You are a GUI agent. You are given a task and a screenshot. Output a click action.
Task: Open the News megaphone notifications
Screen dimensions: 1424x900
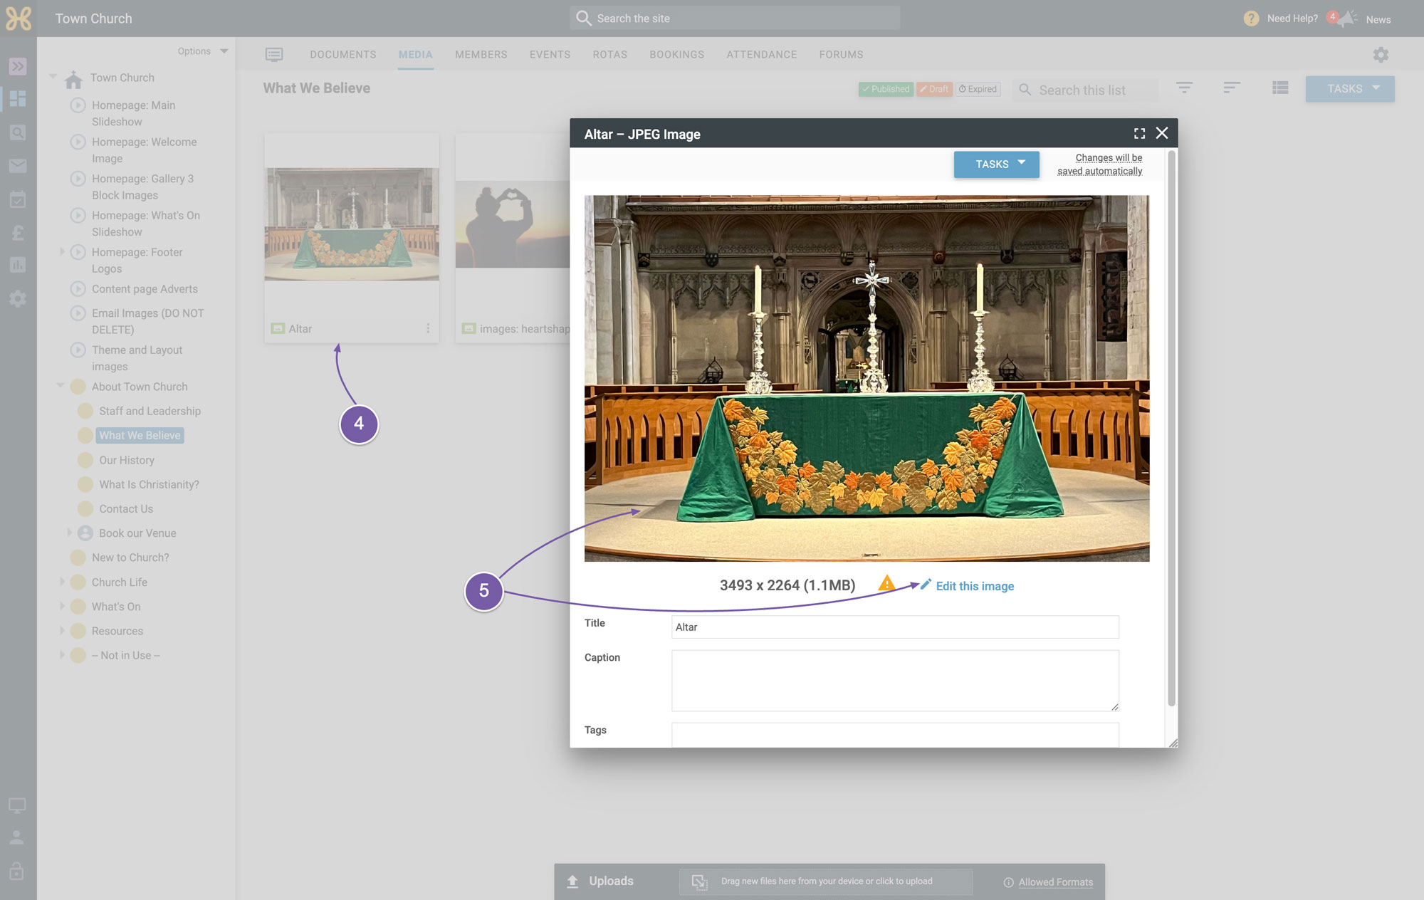[x=1346, y=19]
